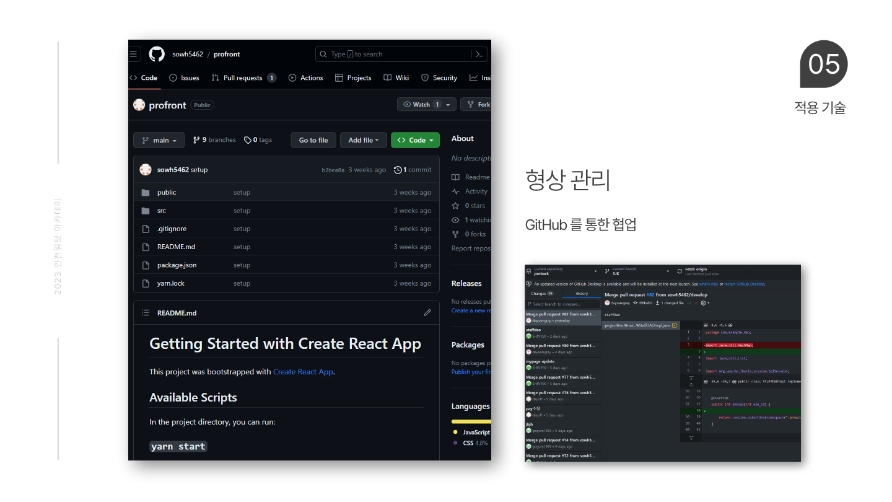Open the Add file dropdown
The image size is (892, 502).
(364, 140)
